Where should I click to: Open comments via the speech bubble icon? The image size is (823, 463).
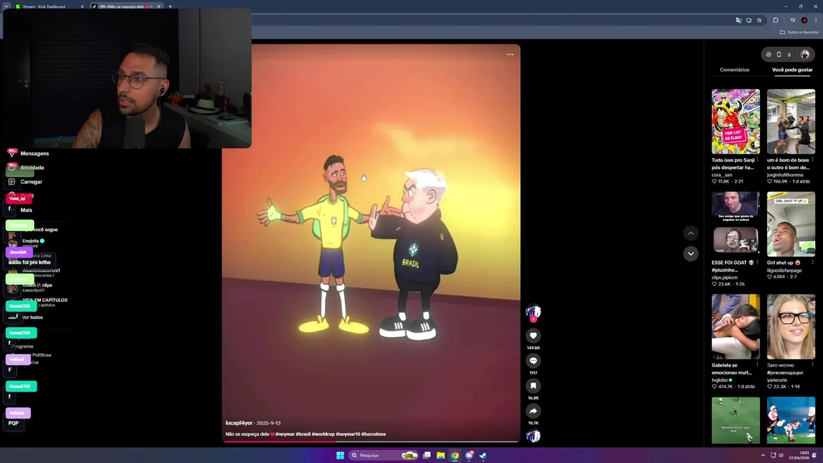click(533, 361)
